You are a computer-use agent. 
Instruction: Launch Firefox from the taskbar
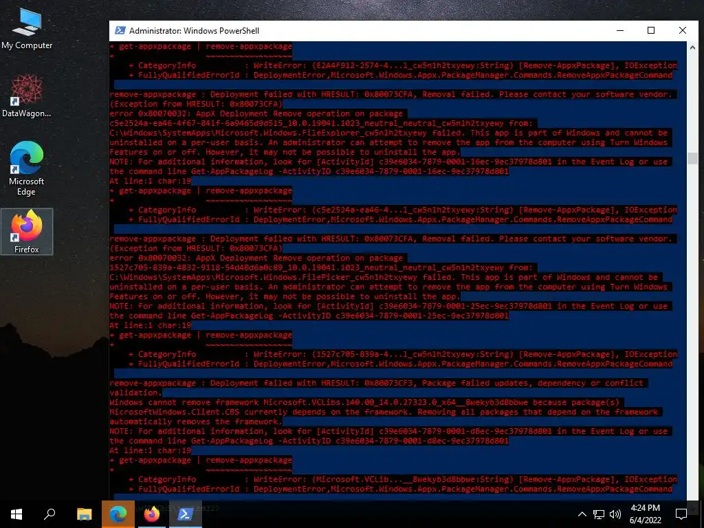pyautogui.click(x=152, y=514)
